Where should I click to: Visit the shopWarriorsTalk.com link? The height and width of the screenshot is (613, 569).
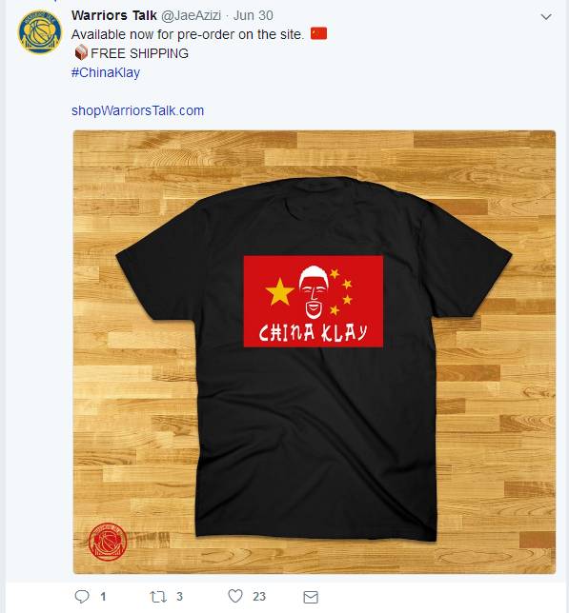[x=138, y=110]
